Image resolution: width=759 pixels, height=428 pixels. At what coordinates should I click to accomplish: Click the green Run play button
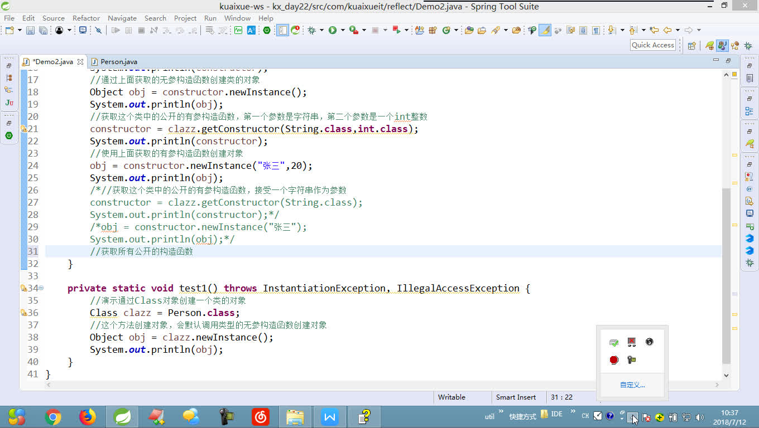333,30
